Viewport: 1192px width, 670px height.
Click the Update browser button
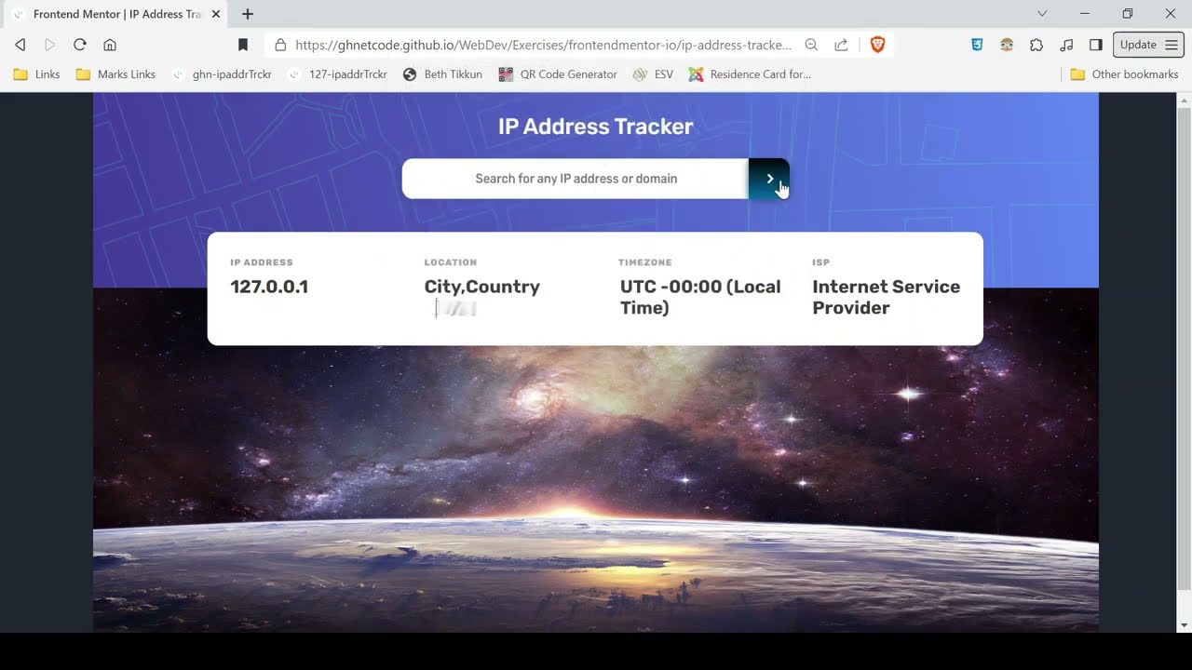tap(1147, 45)
